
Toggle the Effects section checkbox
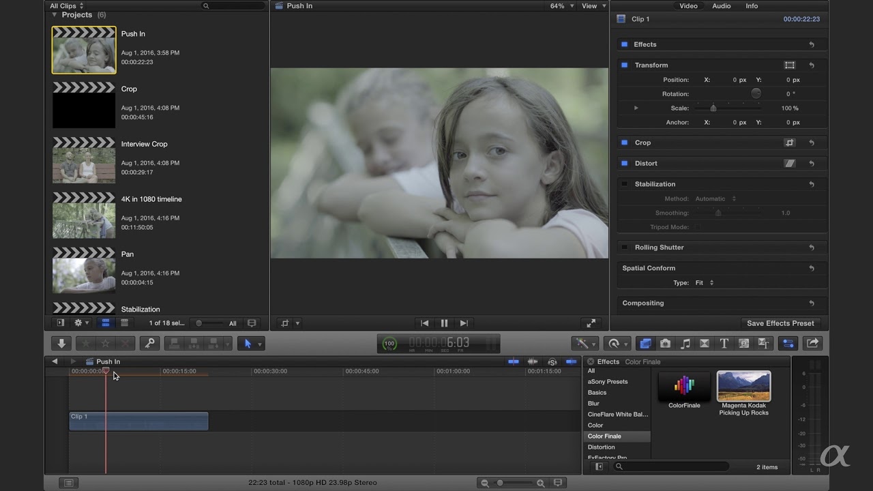pos(623,44)
